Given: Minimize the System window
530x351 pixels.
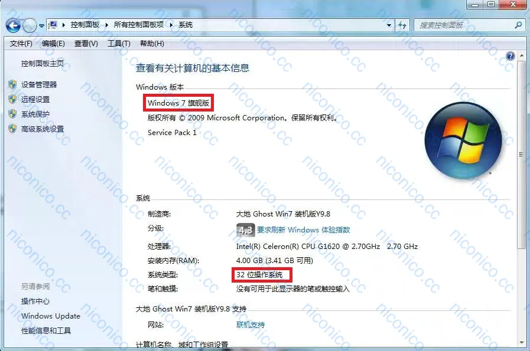Looking at the screenshot, I should click(x=475, y=5).
